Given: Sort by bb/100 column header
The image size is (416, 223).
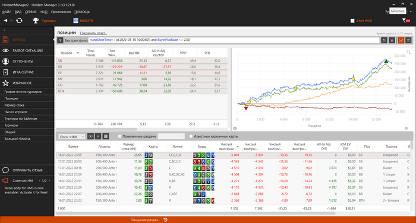Looking at the screenshot, I should pyautogui.click(x=134, y=53).
